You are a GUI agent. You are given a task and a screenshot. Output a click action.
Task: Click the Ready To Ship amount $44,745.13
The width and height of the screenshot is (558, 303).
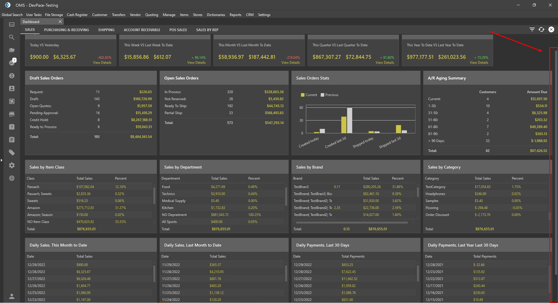[275, 106]
